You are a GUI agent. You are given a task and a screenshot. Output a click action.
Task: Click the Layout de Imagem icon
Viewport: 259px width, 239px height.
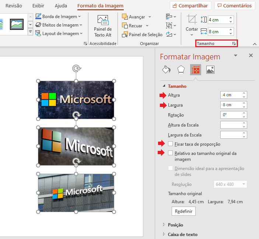(38, 33)
